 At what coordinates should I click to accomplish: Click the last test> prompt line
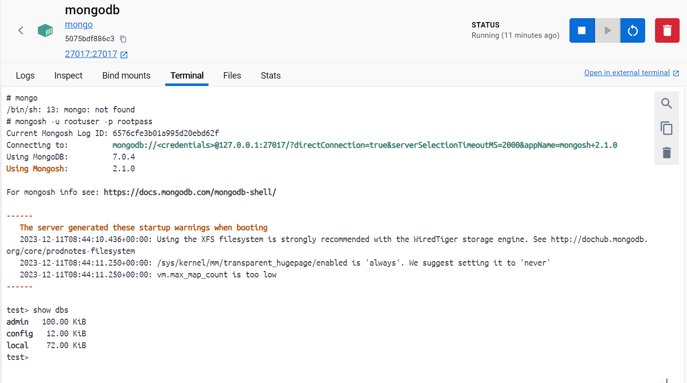click(x=18, y=357)
